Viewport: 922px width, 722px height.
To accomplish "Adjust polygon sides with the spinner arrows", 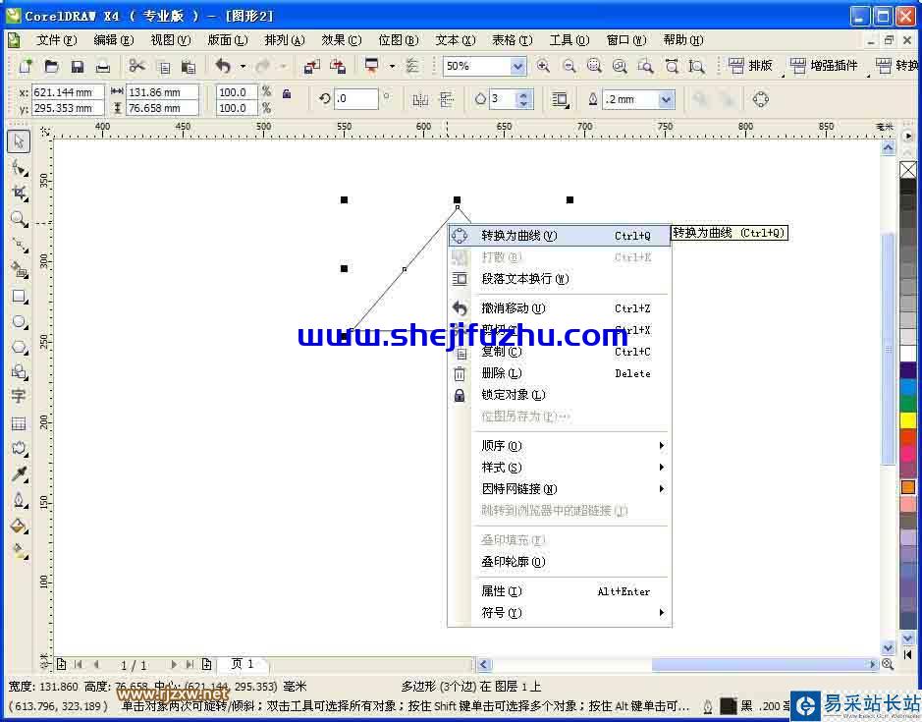I will point(524,99).
